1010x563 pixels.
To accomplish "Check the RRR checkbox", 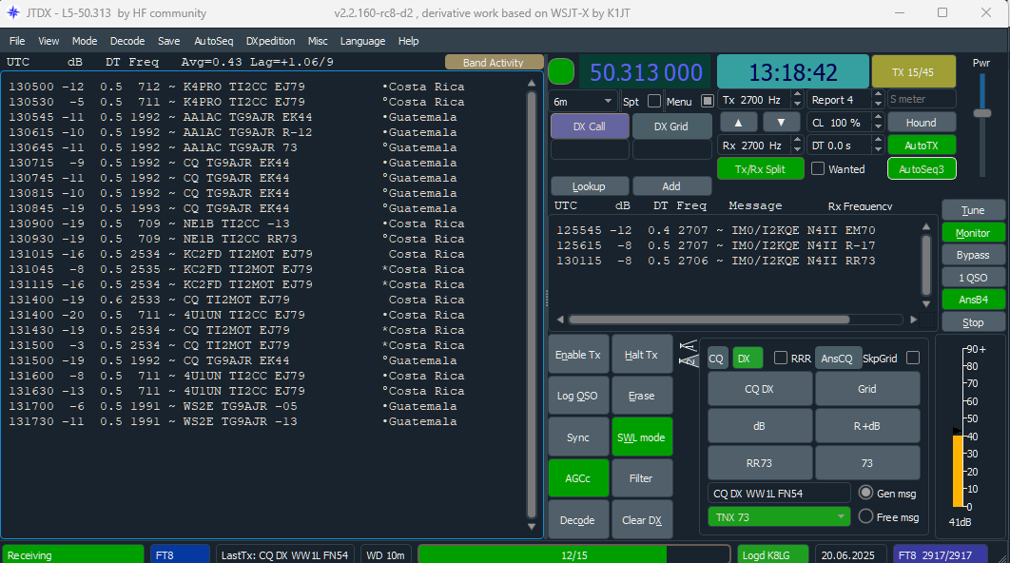I will pos(781,359).
